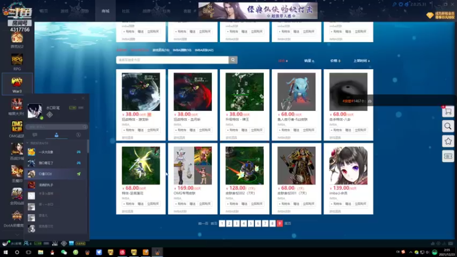Viewport: 457px width, 257px height.
Task: Click 立即购买 on the 169.00 OMG item
Action: point(205,204)
